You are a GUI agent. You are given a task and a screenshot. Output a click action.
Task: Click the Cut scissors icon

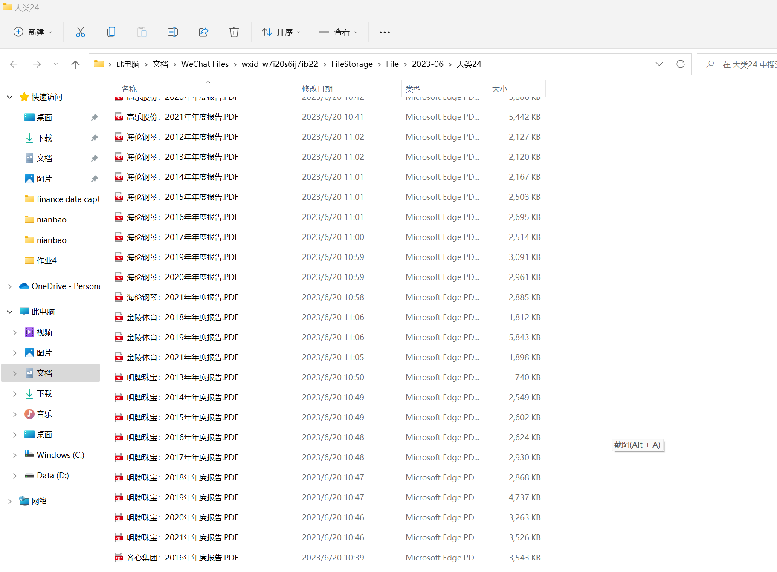click(x=80, y=32)
